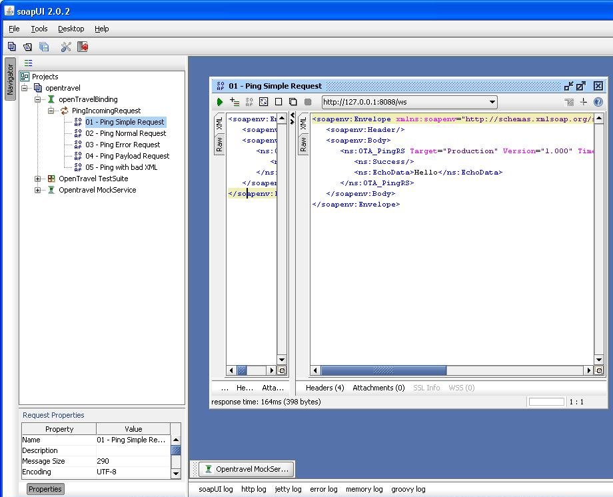This screenshot has height=497, width=613.
Task: Show the request He... headers tab
Action: pyautogui.click(x=245, y=388)
